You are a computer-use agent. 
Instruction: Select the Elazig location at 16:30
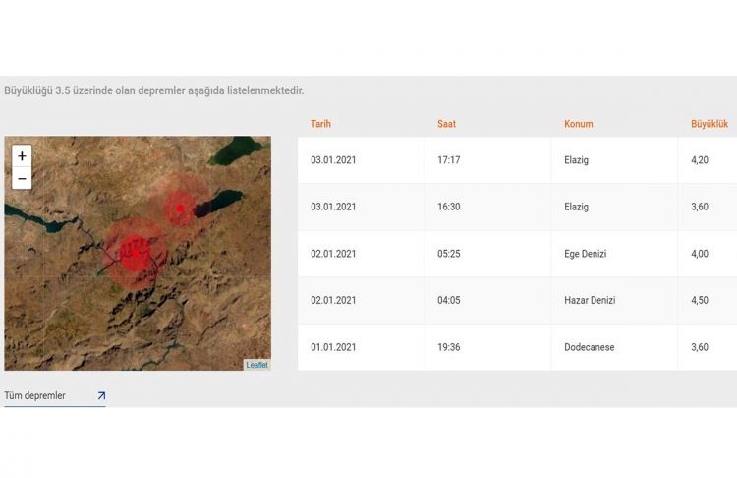[576, 207]
